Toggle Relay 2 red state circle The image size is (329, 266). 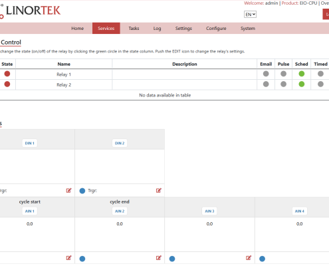coord(7,84)
